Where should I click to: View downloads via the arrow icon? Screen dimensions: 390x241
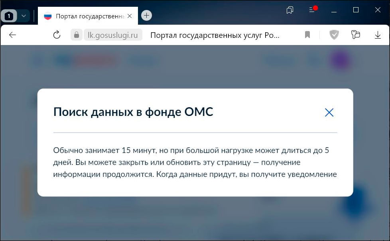pos(377,35)
